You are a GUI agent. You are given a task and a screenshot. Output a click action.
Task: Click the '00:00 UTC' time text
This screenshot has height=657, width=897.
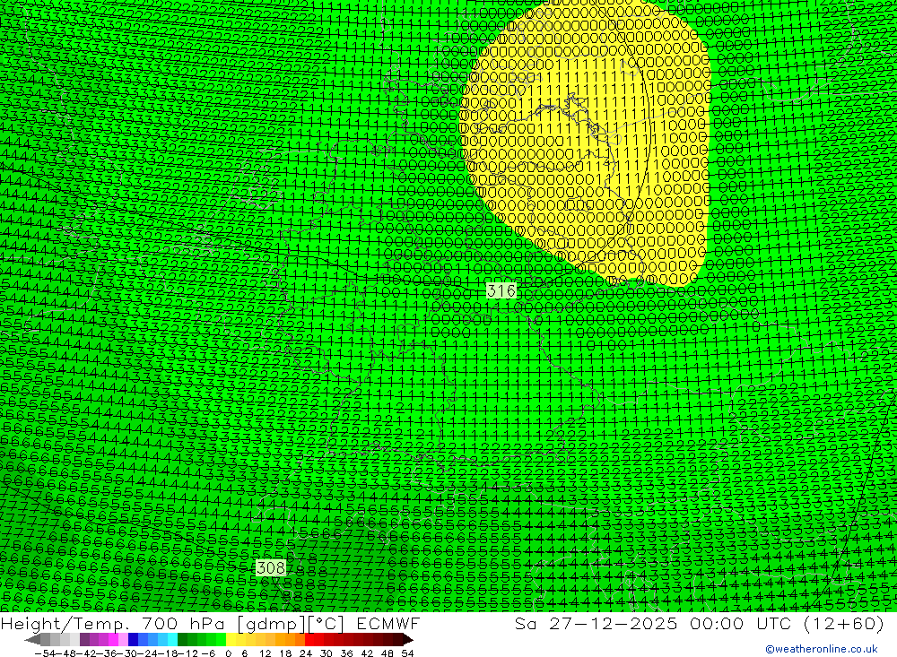[740, 624]
